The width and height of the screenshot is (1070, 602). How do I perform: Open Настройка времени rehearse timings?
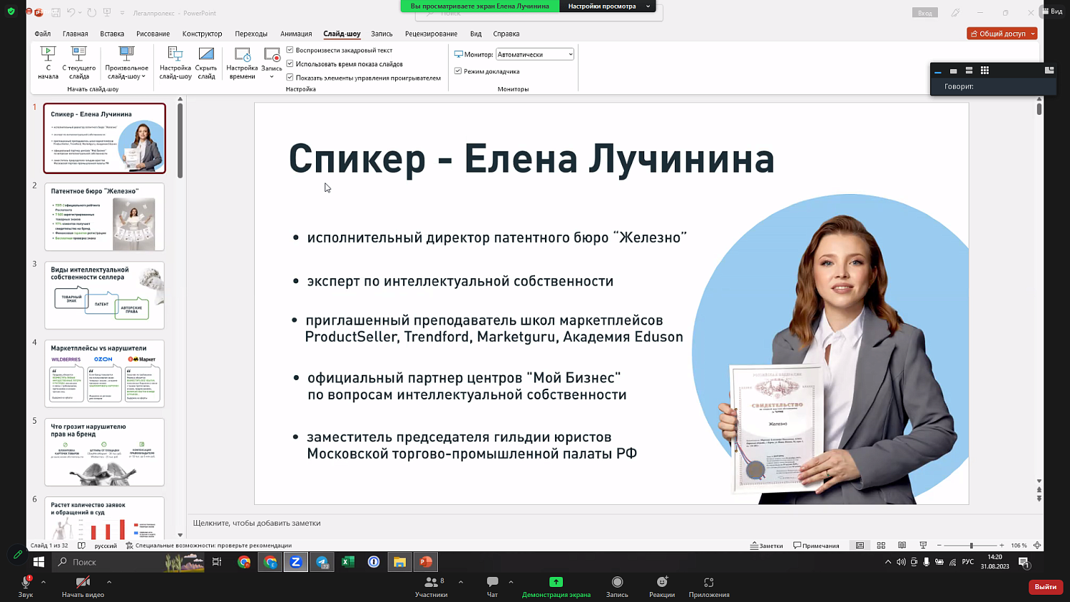(x=242, y=62)
